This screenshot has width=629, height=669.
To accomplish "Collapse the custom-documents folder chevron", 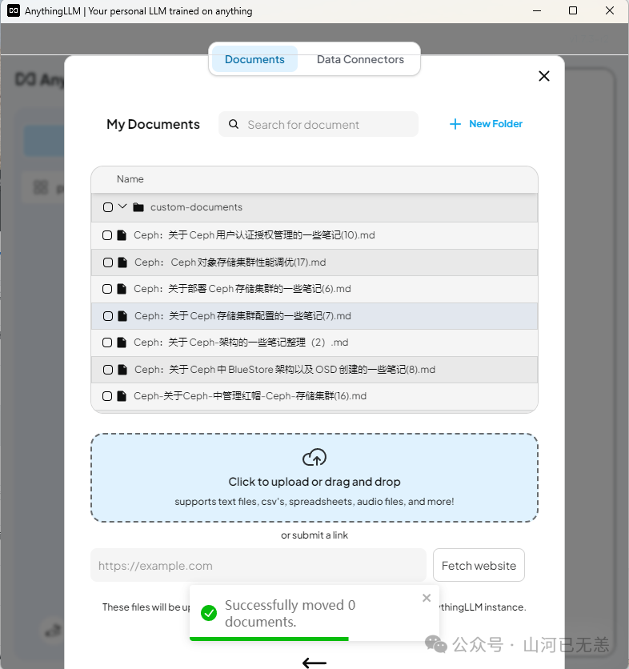I will [122, 206].
